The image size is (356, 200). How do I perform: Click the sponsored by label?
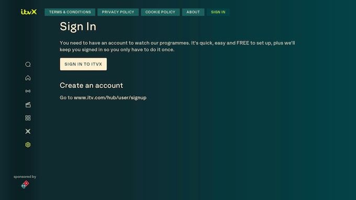pos(25,176)
